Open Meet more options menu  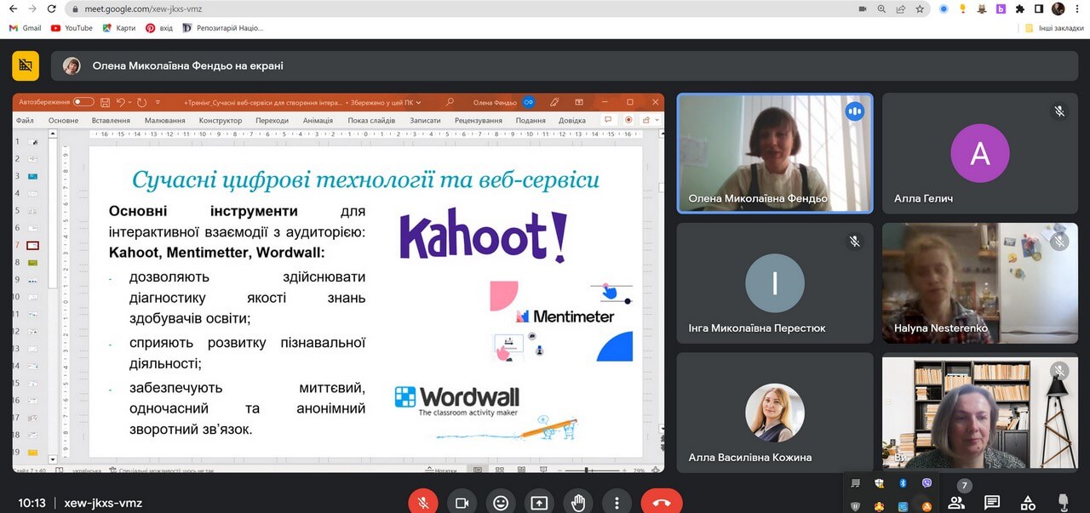(x=617, y=502)
